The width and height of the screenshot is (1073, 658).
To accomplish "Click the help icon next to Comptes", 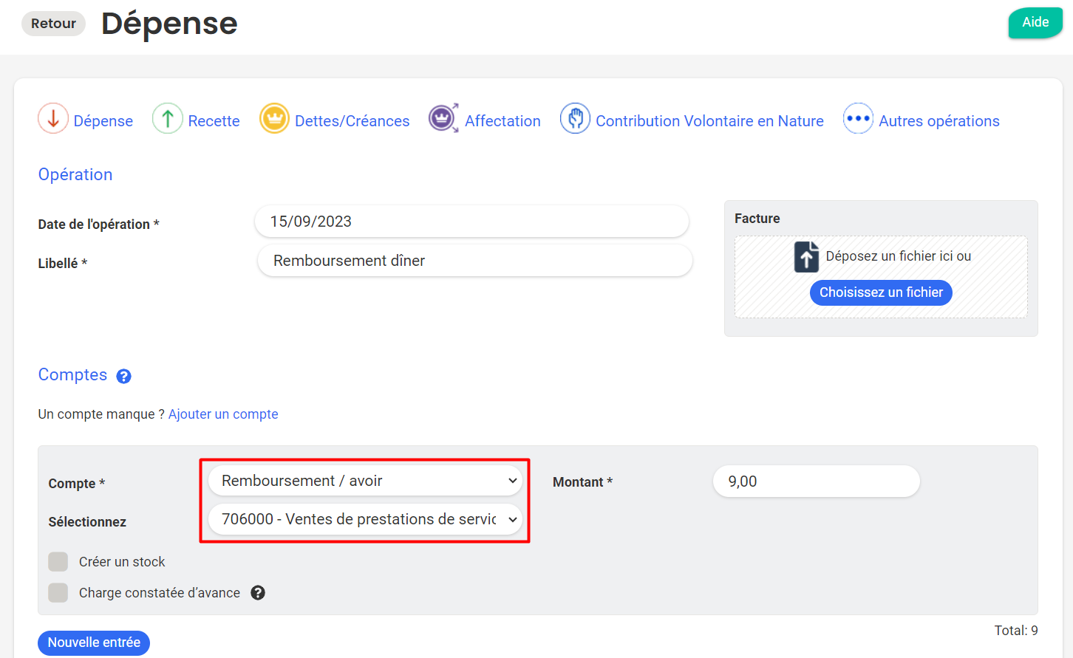I will [124, 377].
